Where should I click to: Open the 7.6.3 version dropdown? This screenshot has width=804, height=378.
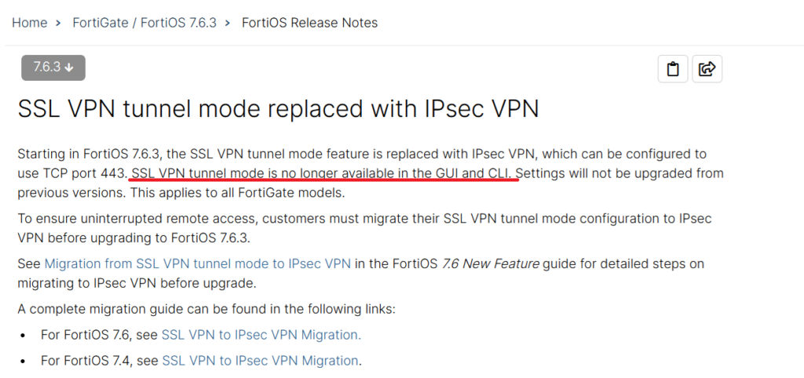(x=53, y=67)
